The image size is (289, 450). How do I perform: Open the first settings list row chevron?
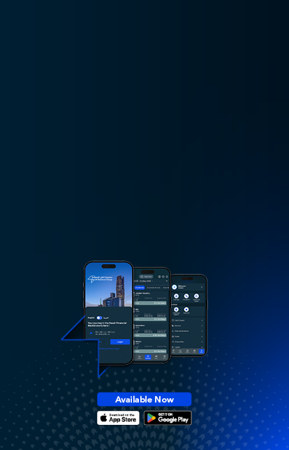click(x=202, y=320)
